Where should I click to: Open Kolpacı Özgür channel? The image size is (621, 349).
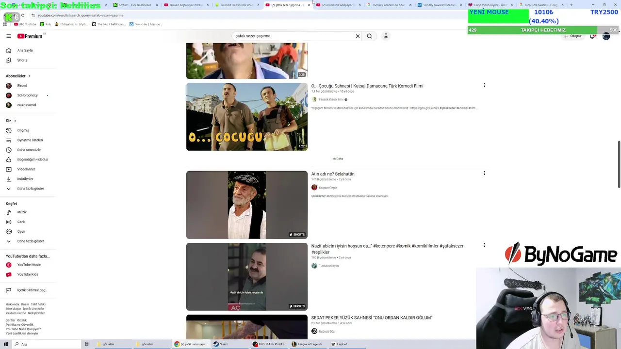pyautogui.click(x=327, y=188)
